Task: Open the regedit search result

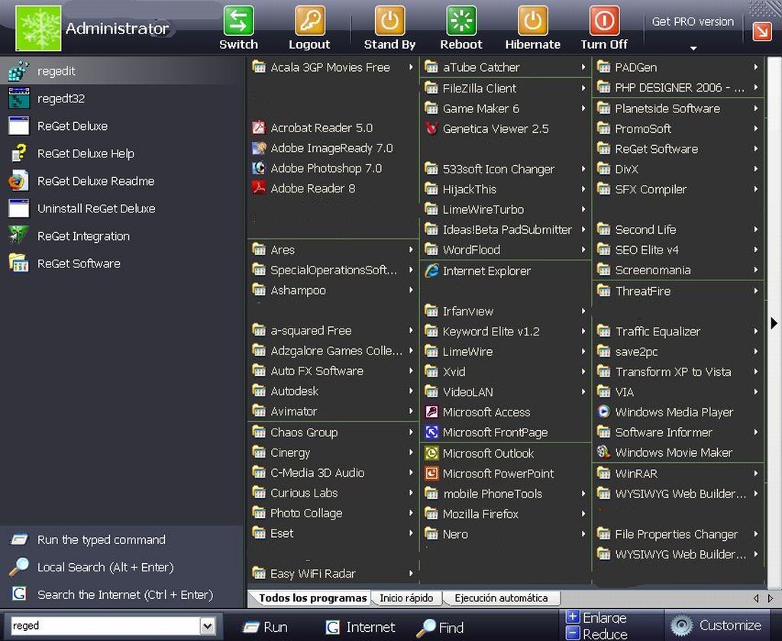Action: [122, 71]
